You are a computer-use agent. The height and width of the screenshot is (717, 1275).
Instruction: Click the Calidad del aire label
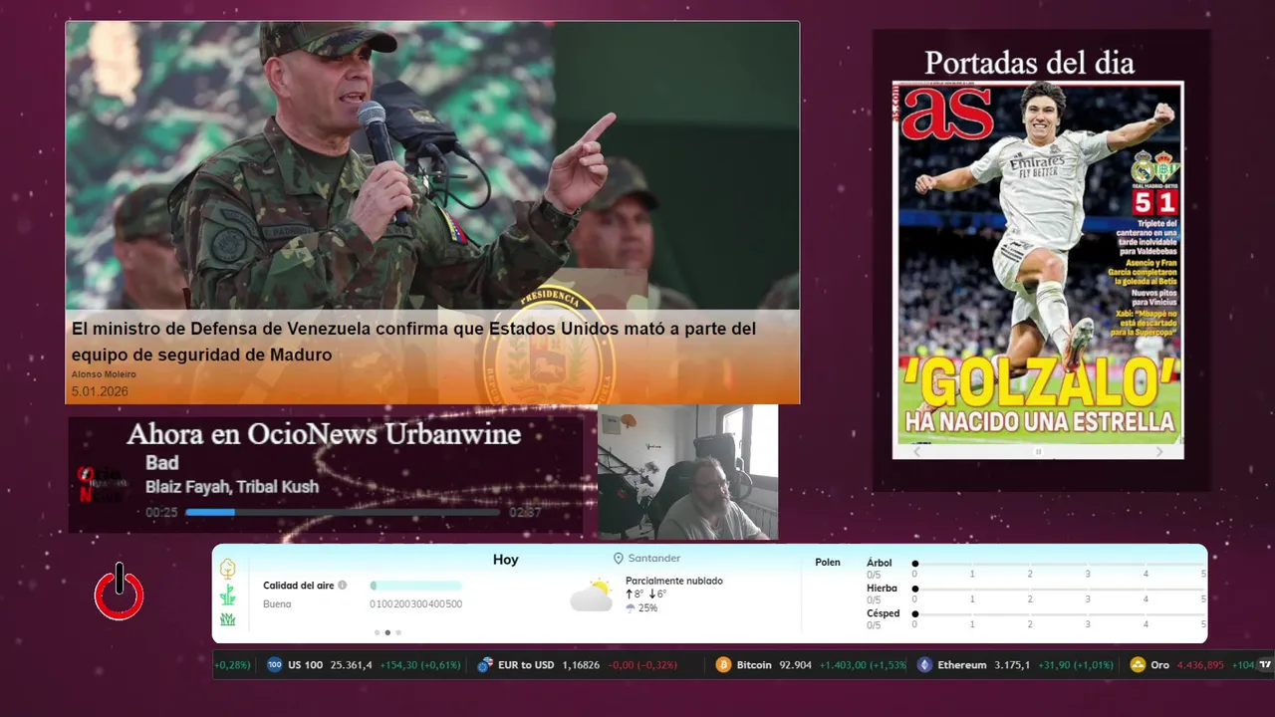tap(299, 586)
